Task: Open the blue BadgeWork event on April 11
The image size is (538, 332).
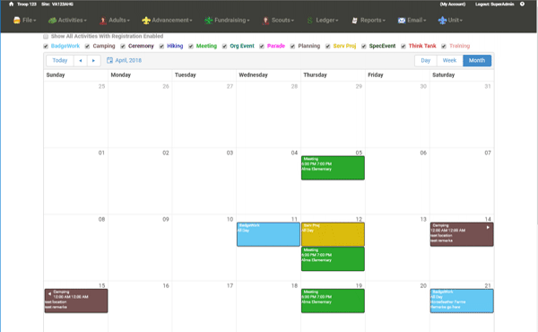Action: coord(268,234)
